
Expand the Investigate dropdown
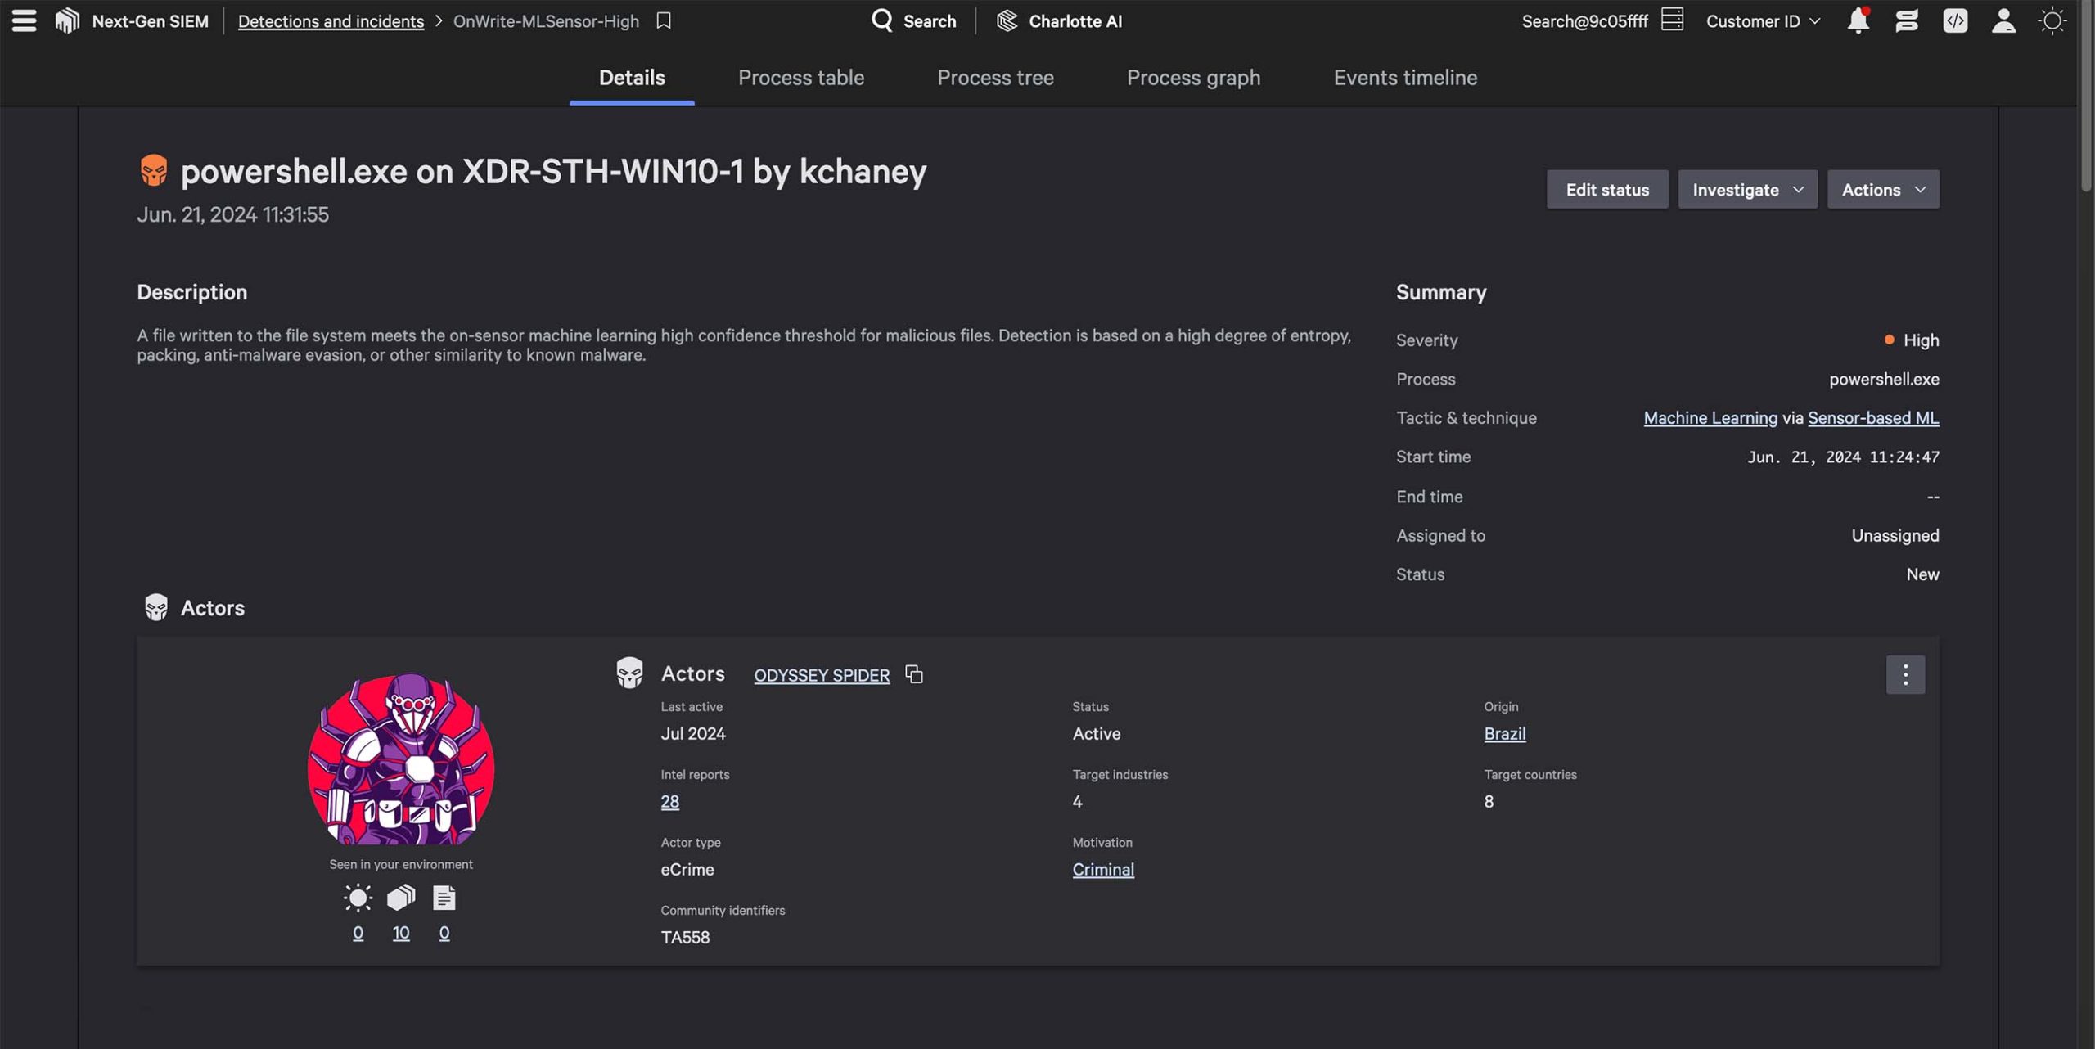tap(1747, 190)
